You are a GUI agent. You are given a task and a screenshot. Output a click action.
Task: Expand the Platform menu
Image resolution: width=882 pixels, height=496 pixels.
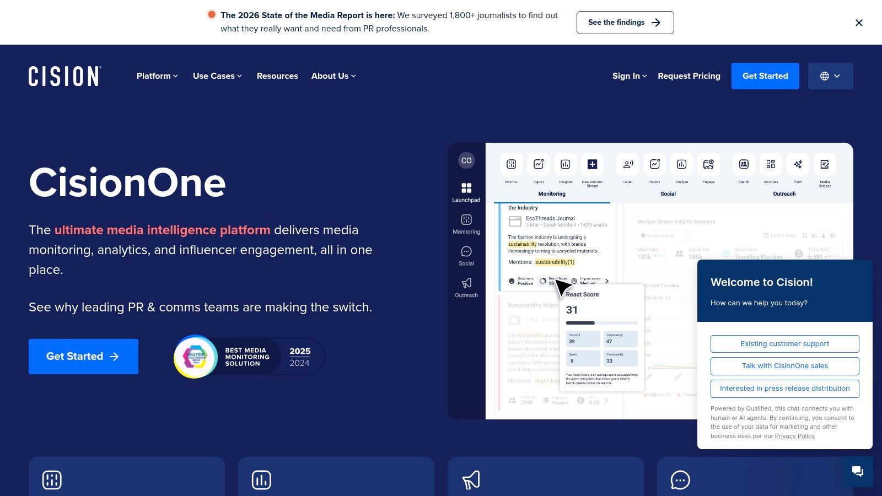(x=157, y=76)
